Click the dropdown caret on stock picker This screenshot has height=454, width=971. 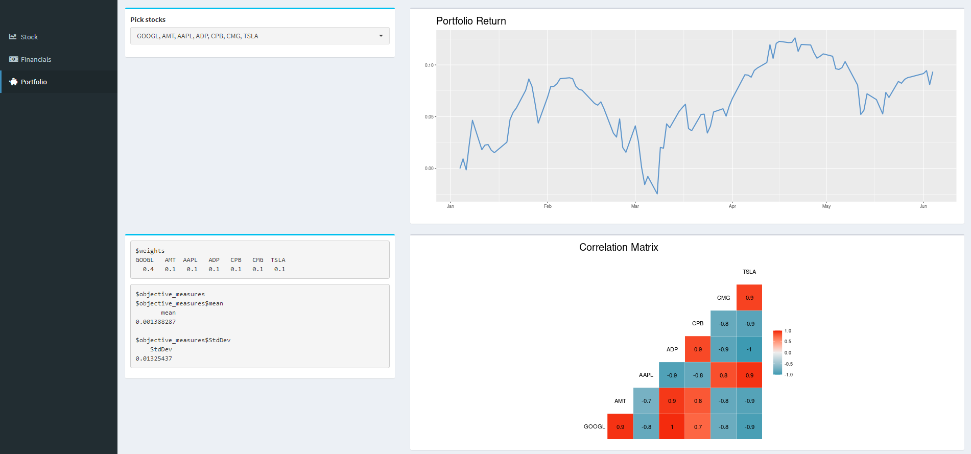(x=381, y=36)
